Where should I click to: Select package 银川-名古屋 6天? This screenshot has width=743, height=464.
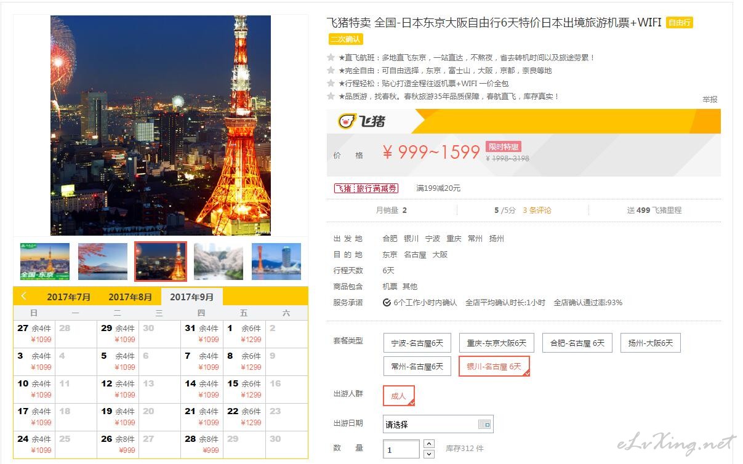(x=494, y=366)
